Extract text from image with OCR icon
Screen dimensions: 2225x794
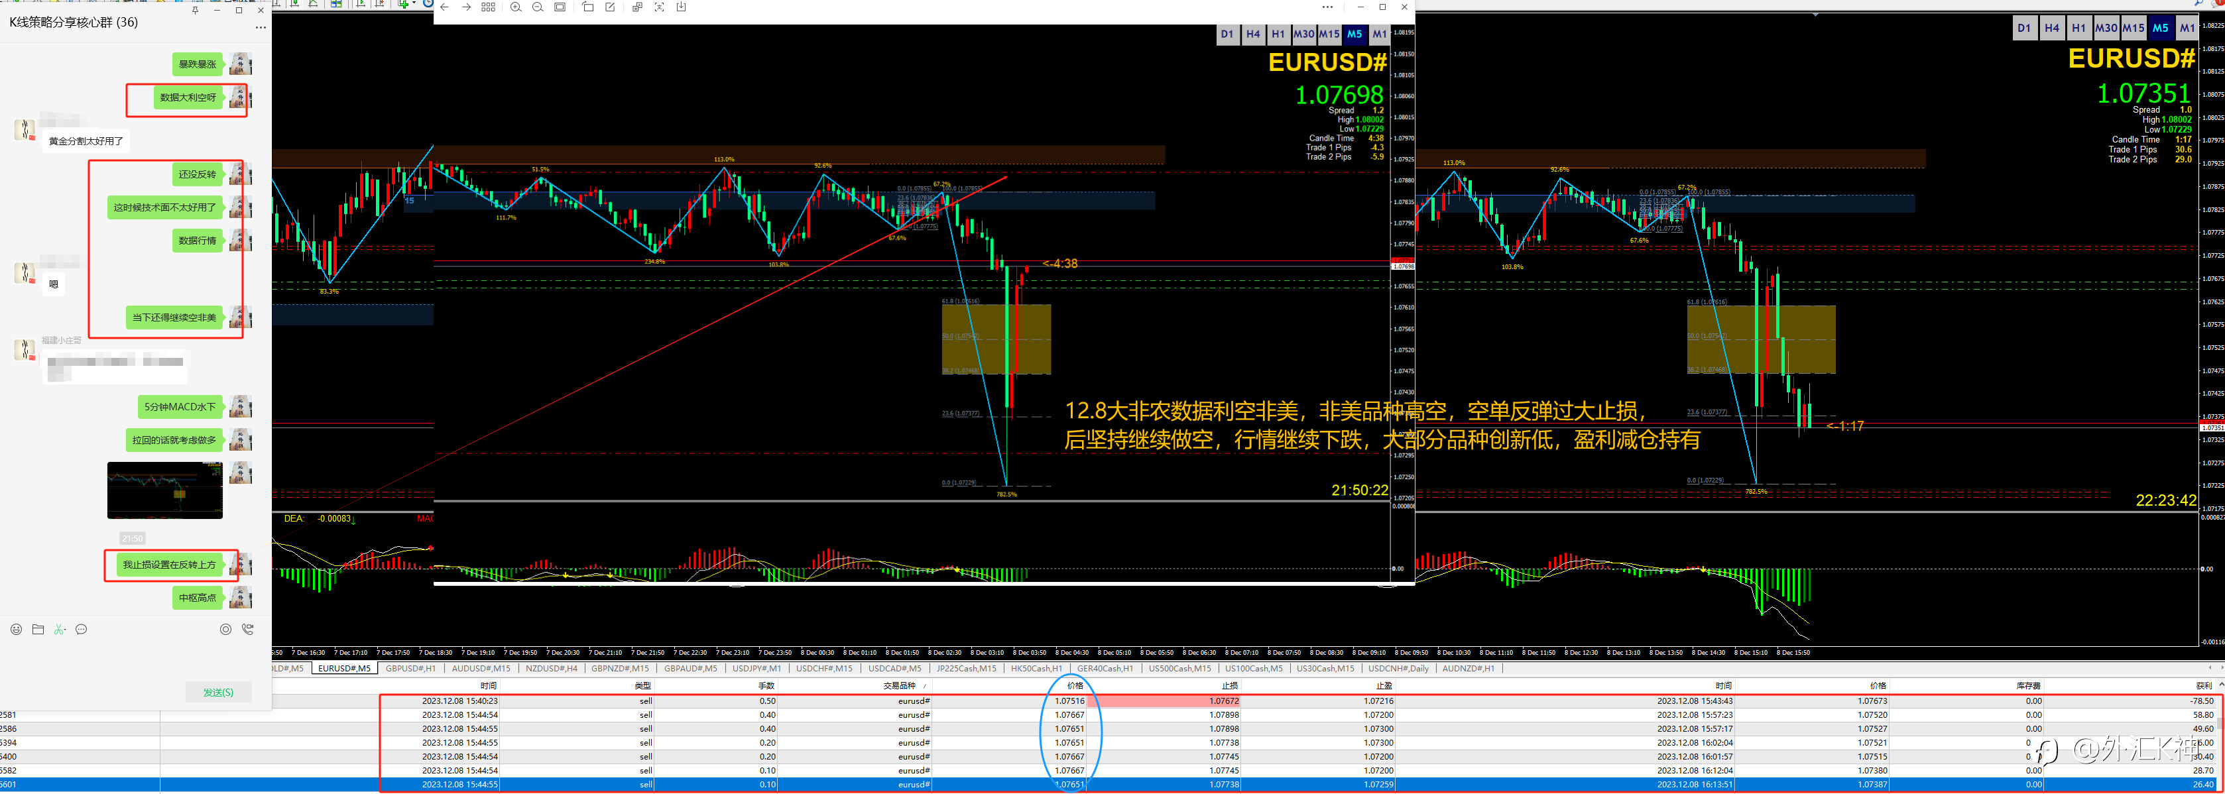click(659, 7)
